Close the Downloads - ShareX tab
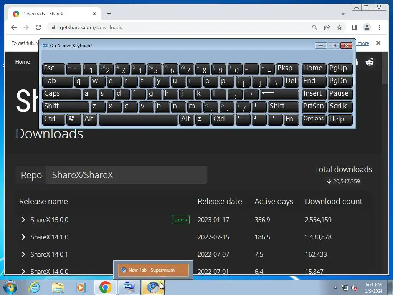This screenshot has width=393, height=295. pyautogui.click(x=94, y=14)
